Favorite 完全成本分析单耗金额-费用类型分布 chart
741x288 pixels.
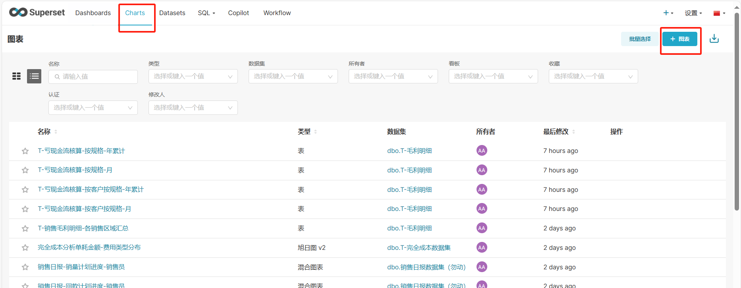(25, 247)
